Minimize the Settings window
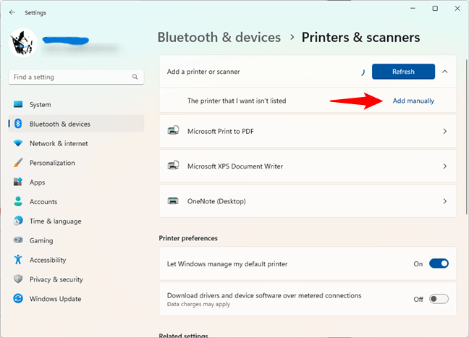469x338 pixels. tap(413, 9)
